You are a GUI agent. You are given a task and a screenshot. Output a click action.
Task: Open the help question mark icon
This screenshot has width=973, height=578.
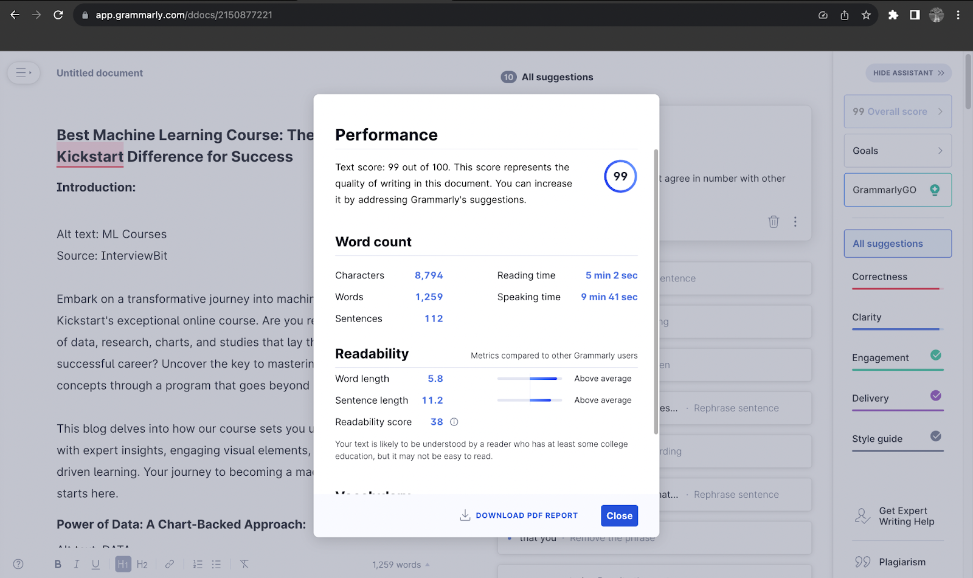click(x=18, y=564)
